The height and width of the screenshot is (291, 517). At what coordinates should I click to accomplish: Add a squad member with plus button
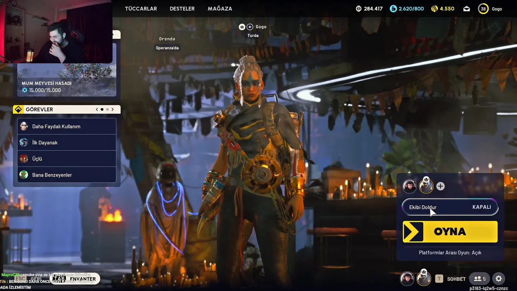[441, 186]
